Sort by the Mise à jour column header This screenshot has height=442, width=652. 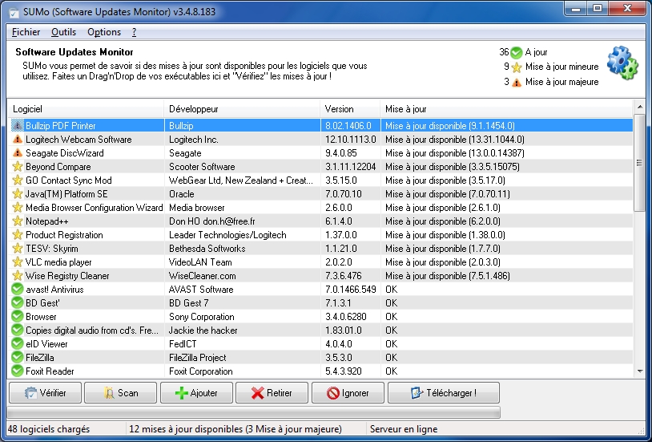(506, 109)
